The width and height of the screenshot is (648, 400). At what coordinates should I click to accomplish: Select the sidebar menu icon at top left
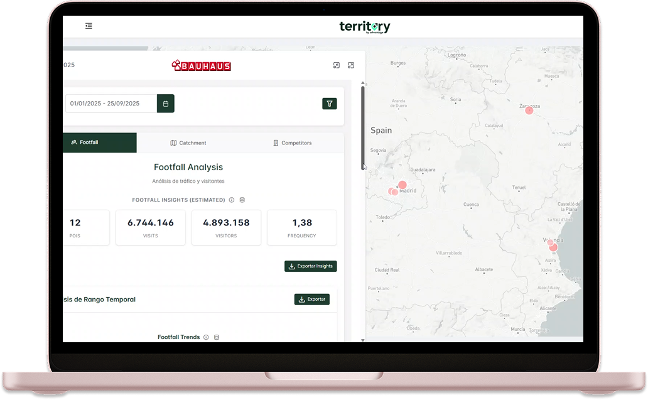click(89, 26)
